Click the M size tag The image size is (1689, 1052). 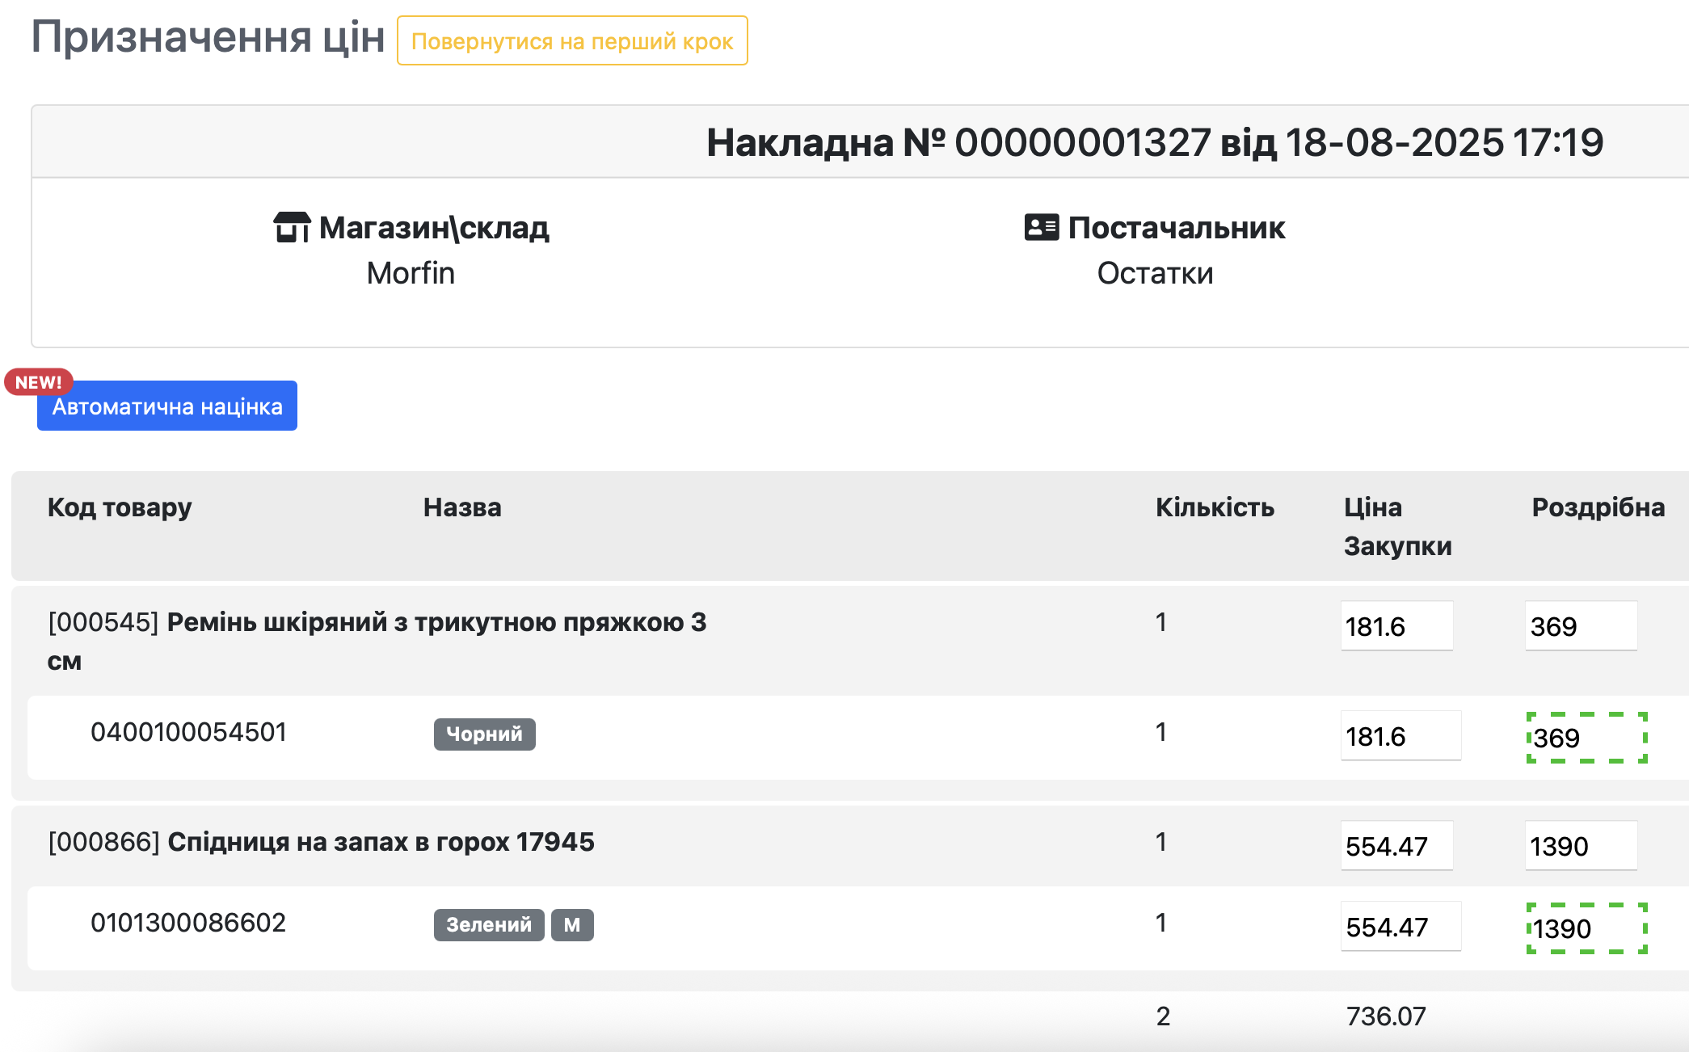click(572, 924)
